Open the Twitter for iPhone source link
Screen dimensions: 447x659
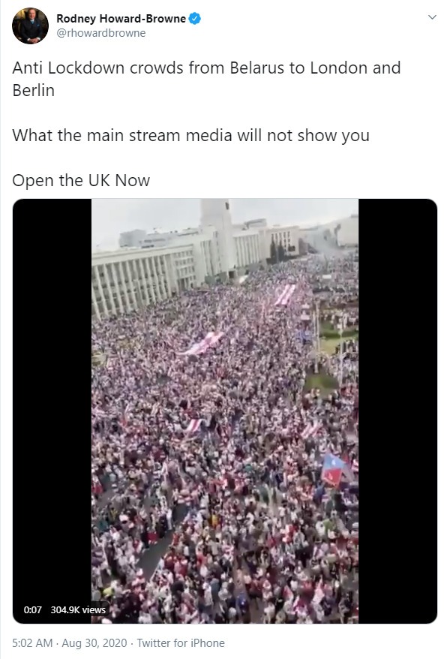pyautogui.click(x=181, y=643)
